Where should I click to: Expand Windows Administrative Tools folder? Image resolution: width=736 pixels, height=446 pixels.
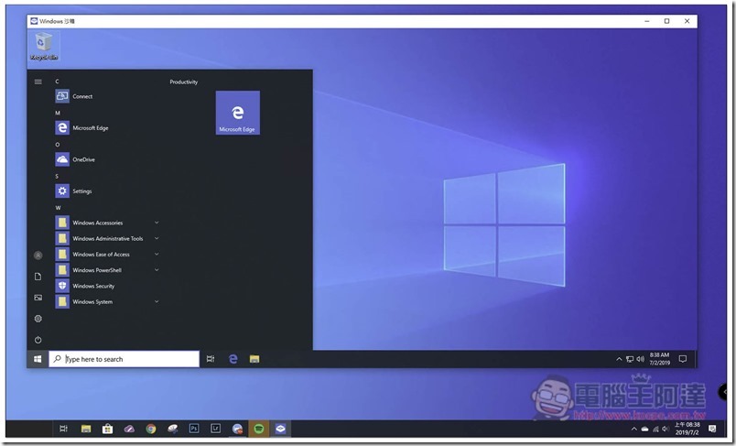107,238
